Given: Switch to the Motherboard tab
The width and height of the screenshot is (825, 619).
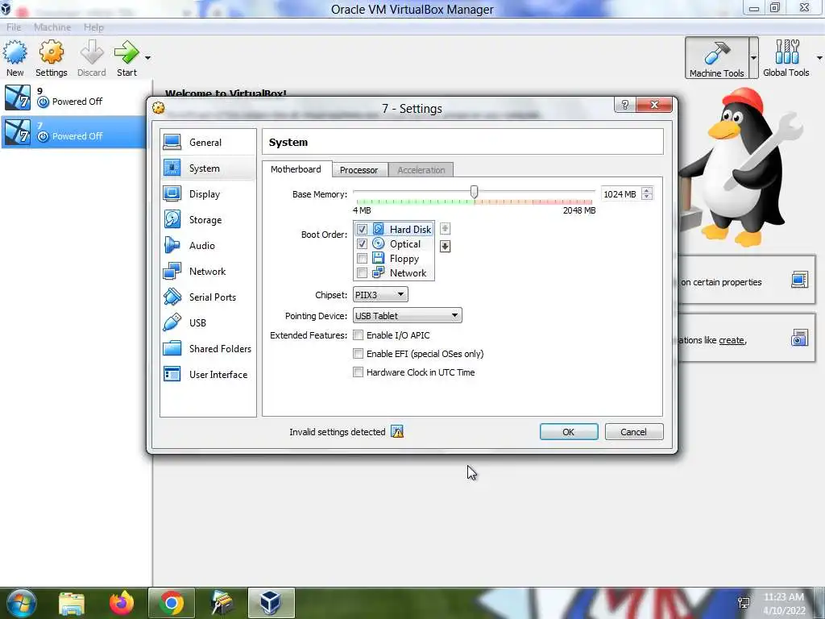Looking at the screenshot, I should coord(296,169).
